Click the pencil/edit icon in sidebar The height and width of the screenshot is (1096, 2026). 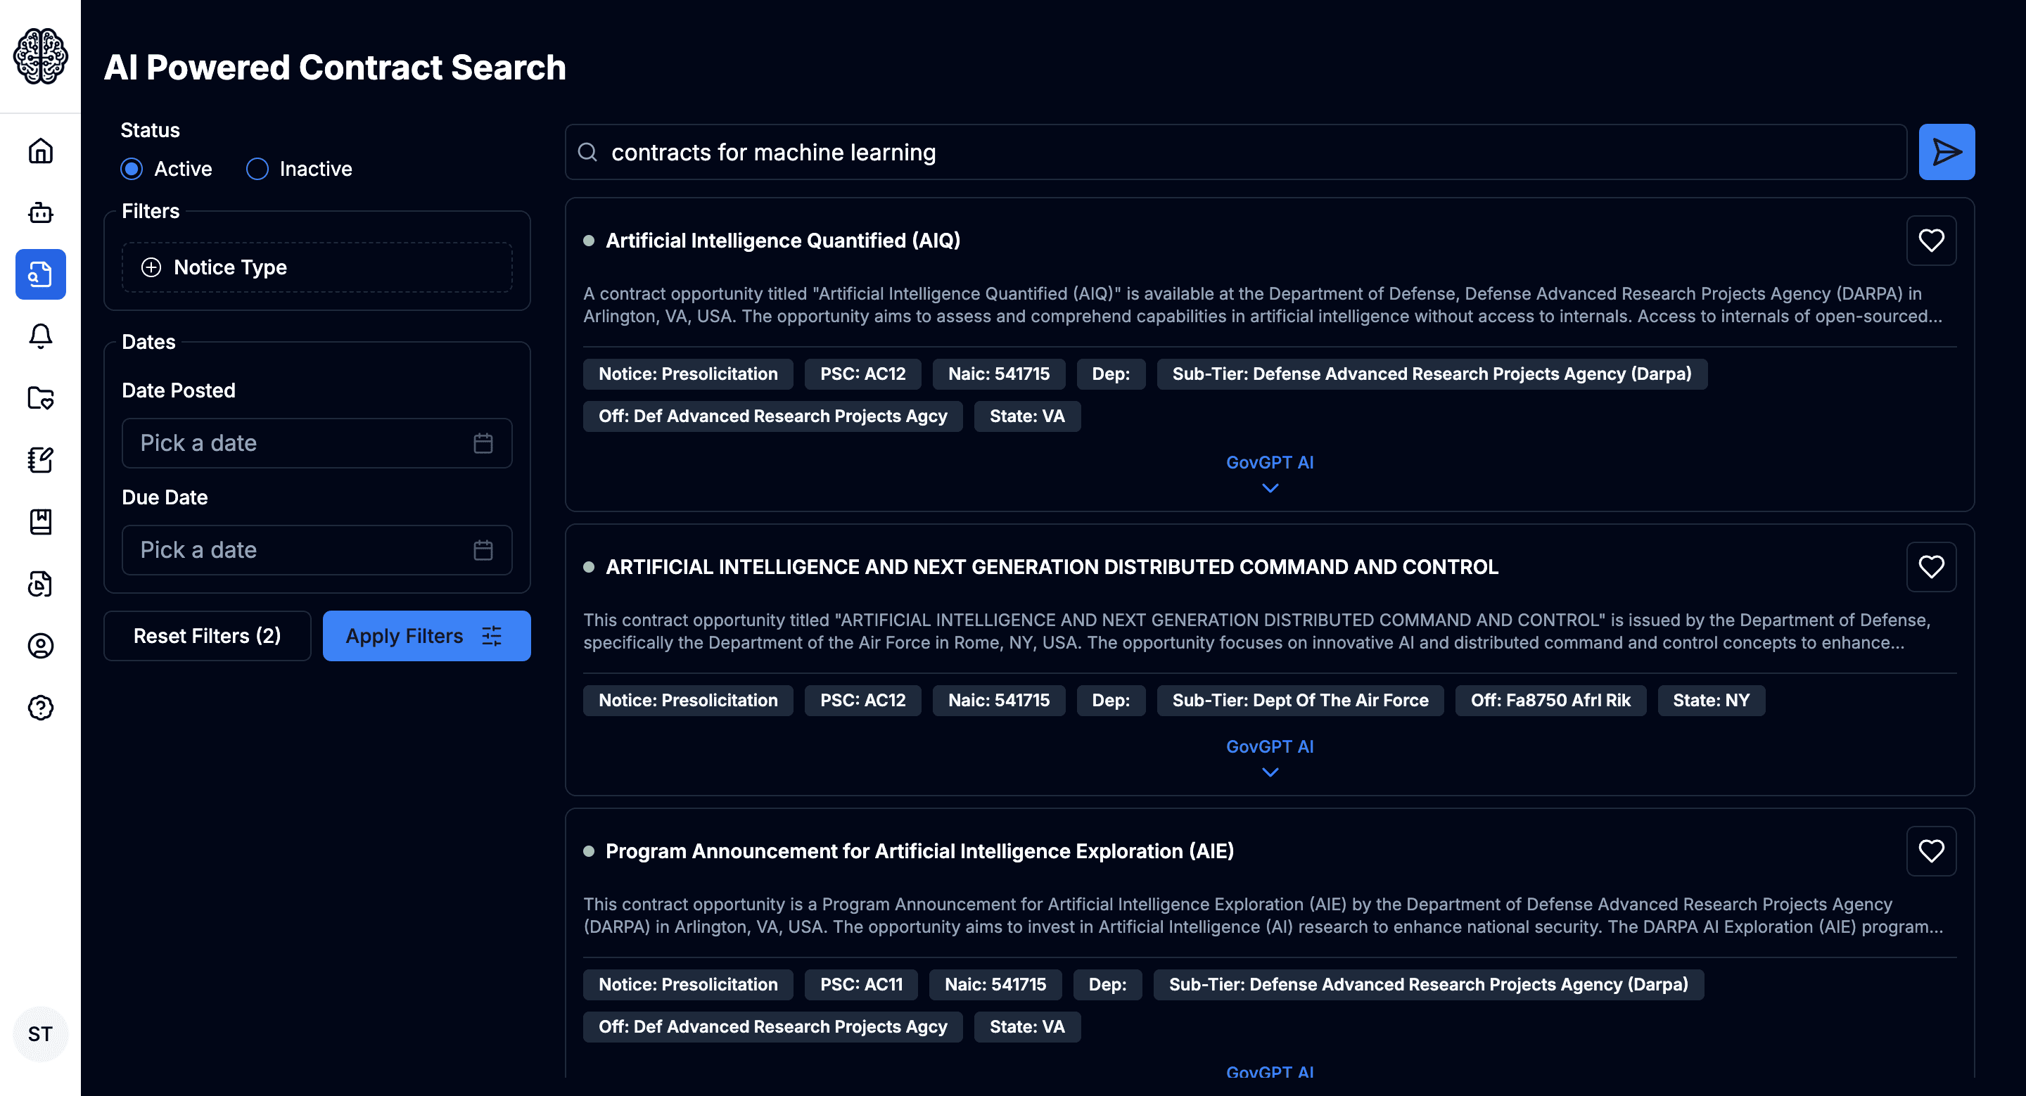click(x=41, y=457)
